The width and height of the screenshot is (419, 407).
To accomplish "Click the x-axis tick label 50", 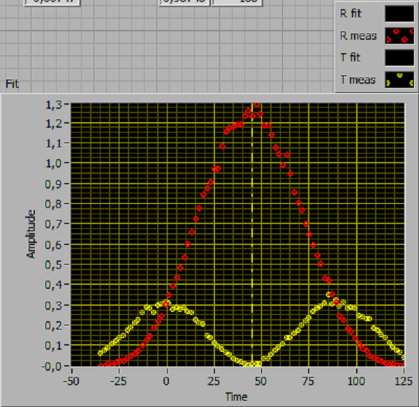I will pyautogui.click(x=260, y=381).
